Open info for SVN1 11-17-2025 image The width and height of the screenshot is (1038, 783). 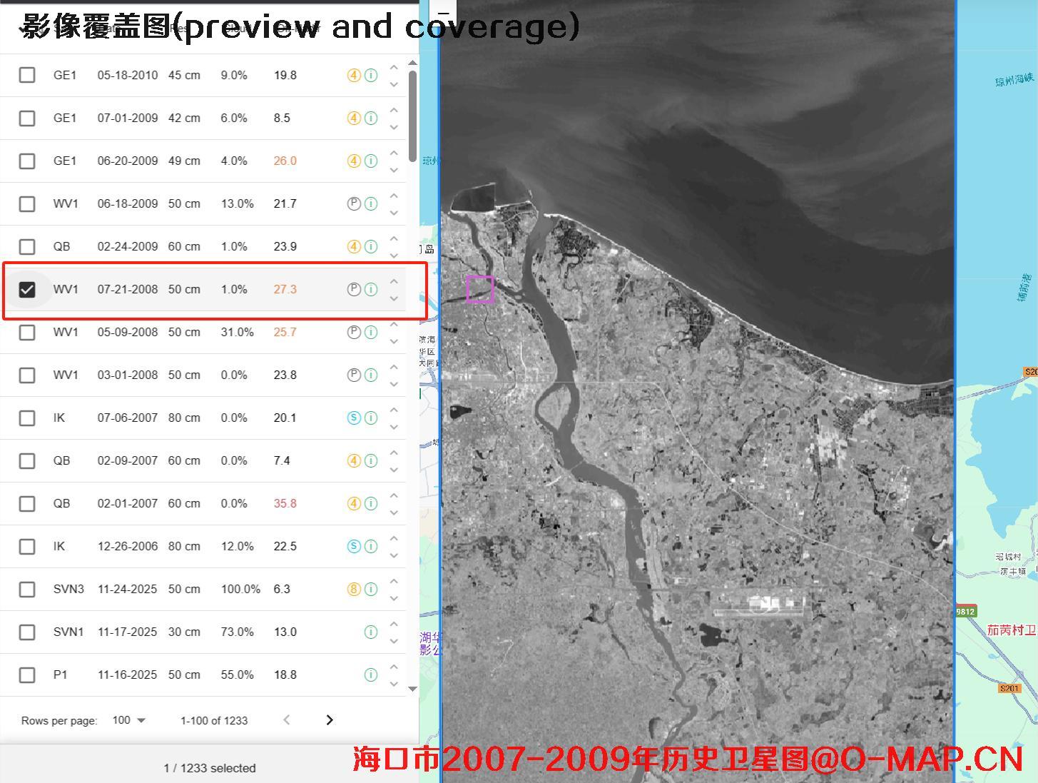371,632
